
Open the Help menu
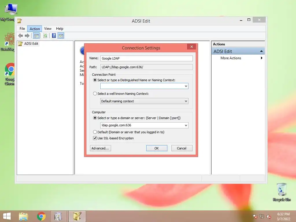[x=60, y=29]
